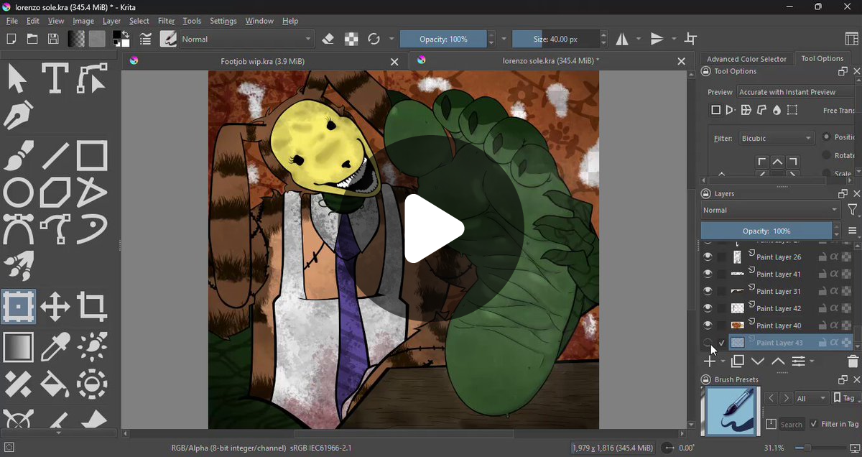Open the Bicubic filter dropdown
This screenshot has height=457, width=862.
point(777,138)
